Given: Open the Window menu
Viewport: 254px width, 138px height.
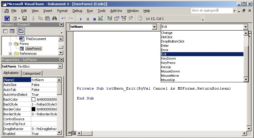Looking at the screenshot, I should pos(133,11).
